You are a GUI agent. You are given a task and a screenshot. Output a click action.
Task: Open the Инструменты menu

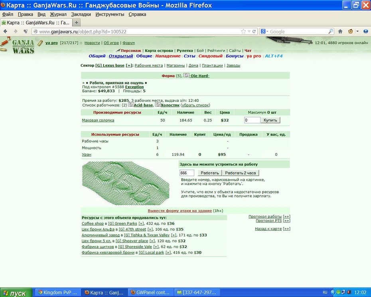(x=110, y=14)
